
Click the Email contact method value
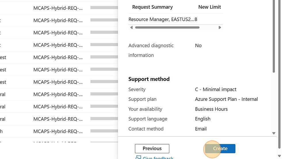(x=201, y=129)
